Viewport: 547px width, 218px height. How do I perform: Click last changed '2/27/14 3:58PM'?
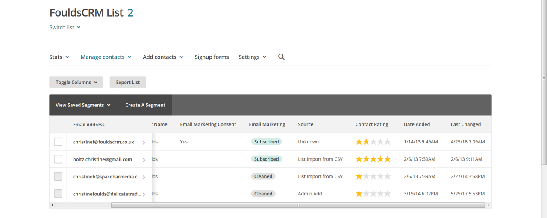(468, 176)
